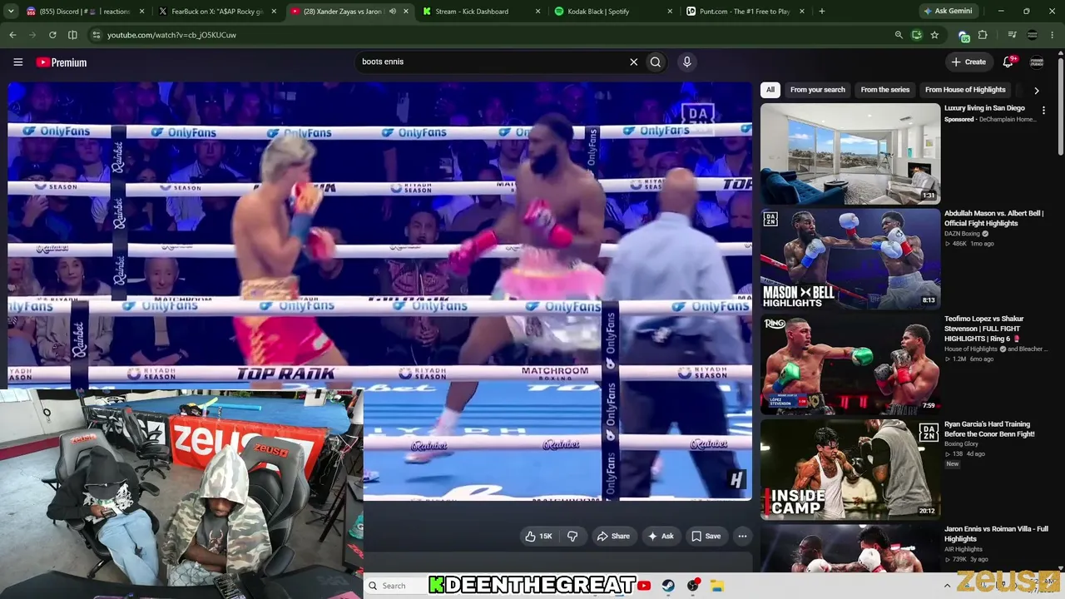The image size is (1065, 599).
Task: Close the Discord browser tab
Action: pyautogui.click(x=141, y=12)
